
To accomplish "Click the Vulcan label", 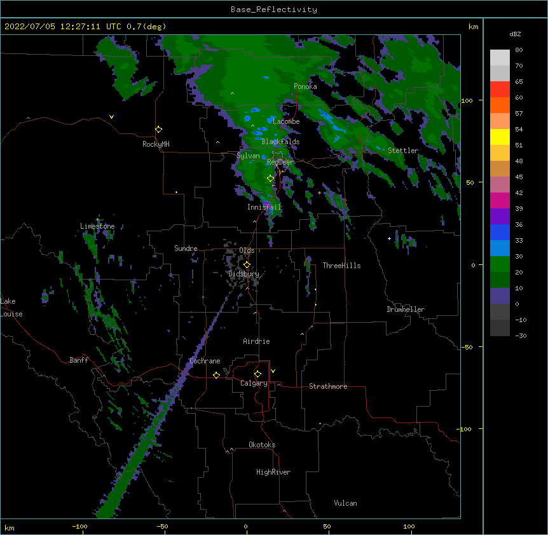I will 345,503.
